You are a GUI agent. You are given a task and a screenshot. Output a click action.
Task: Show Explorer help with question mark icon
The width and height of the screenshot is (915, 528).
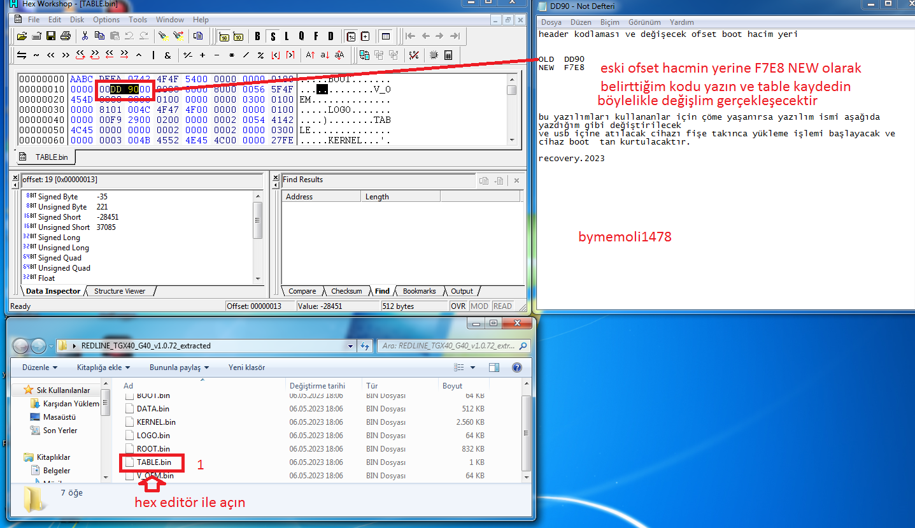pyautogui.click(x=517, y=367)
